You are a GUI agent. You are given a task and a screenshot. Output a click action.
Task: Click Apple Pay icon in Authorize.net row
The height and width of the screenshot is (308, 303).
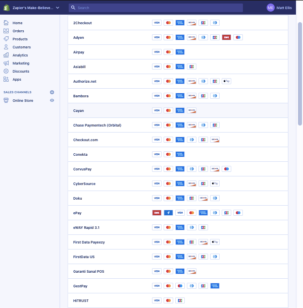pyautogui.click(x=226, y=81)
